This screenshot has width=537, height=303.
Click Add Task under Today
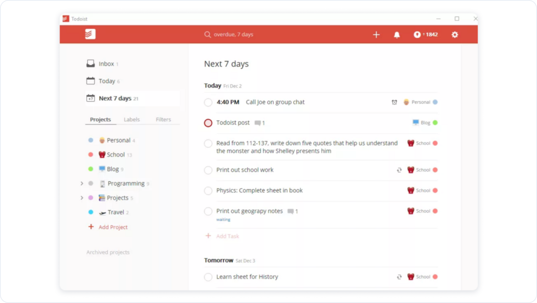(x=228, y=236)
